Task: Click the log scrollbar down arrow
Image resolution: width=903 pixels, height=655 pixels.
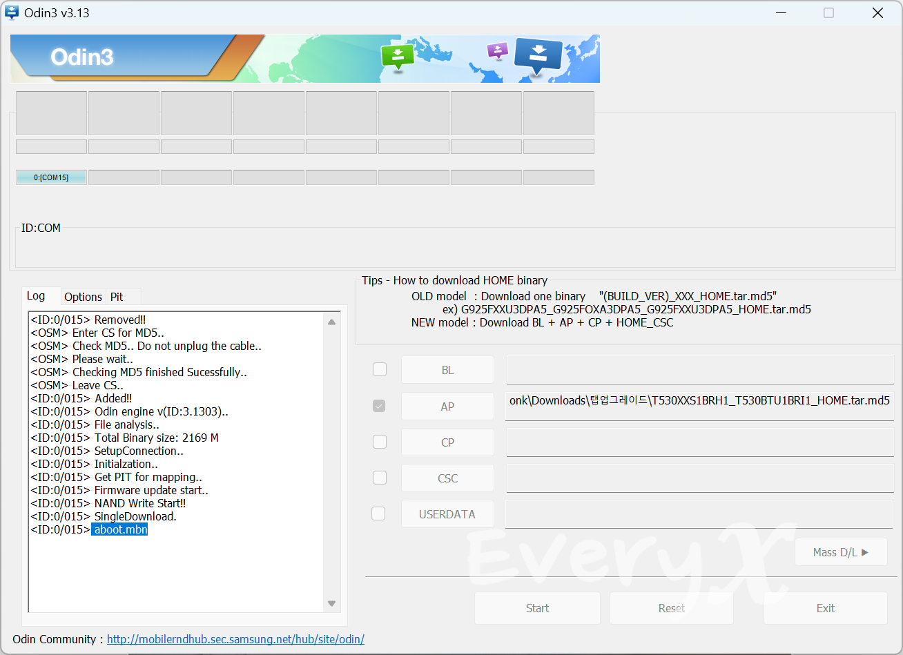Action: click(x=332, y=603)
